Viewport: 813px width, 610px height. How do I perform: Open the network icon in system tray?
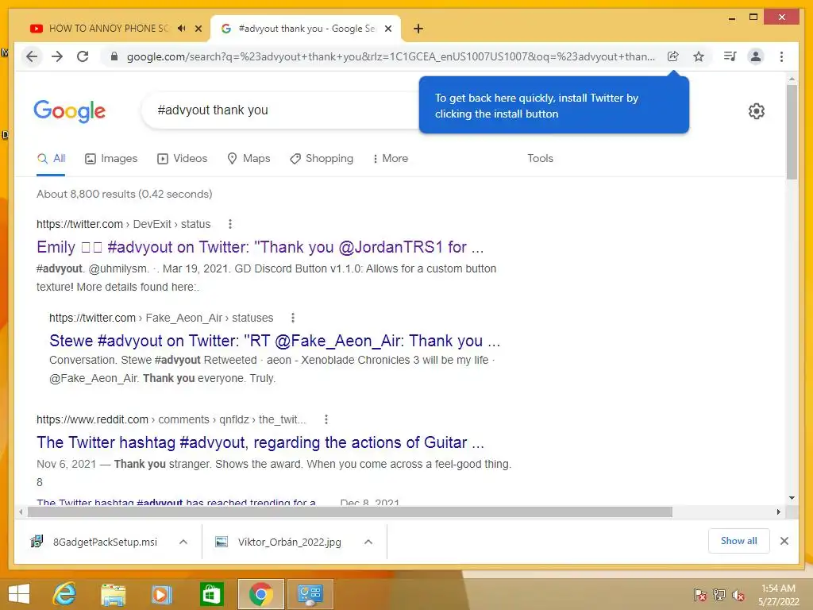(719, 595)
